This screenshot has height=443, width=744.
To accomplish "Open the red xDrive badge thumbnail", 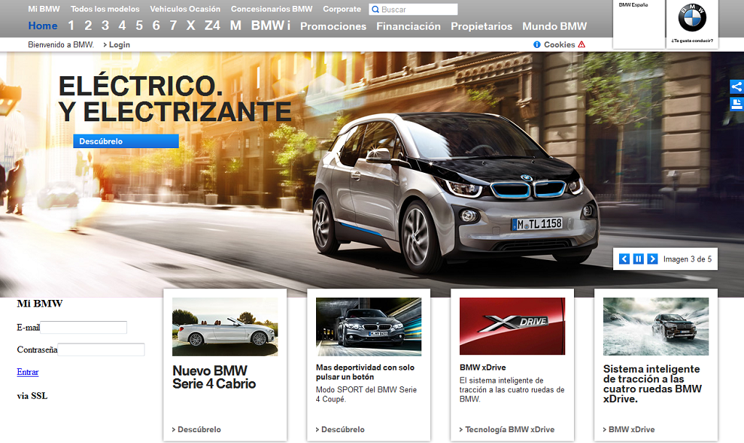I will [512, 326].
